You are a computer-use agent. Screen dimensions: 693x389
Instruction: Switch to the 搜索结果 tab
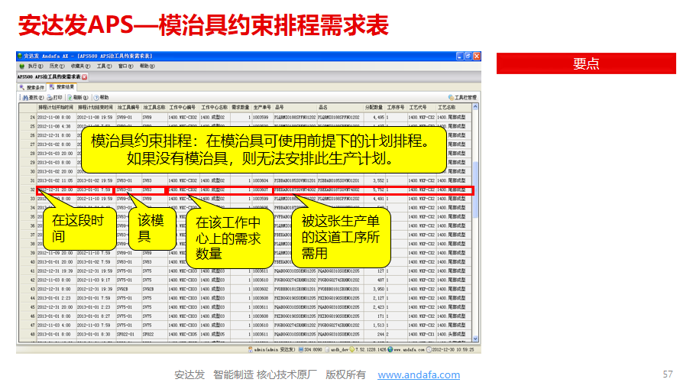coord(62,87)
